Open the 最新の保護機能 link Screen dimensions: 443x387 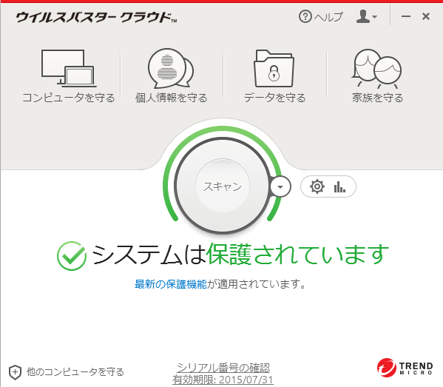tap(171, 284)
